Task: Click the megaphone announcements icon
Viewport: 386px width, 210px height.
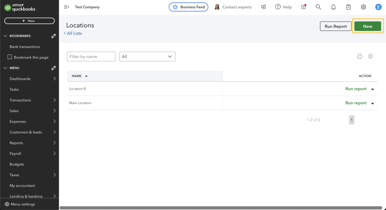Action: 263,7
